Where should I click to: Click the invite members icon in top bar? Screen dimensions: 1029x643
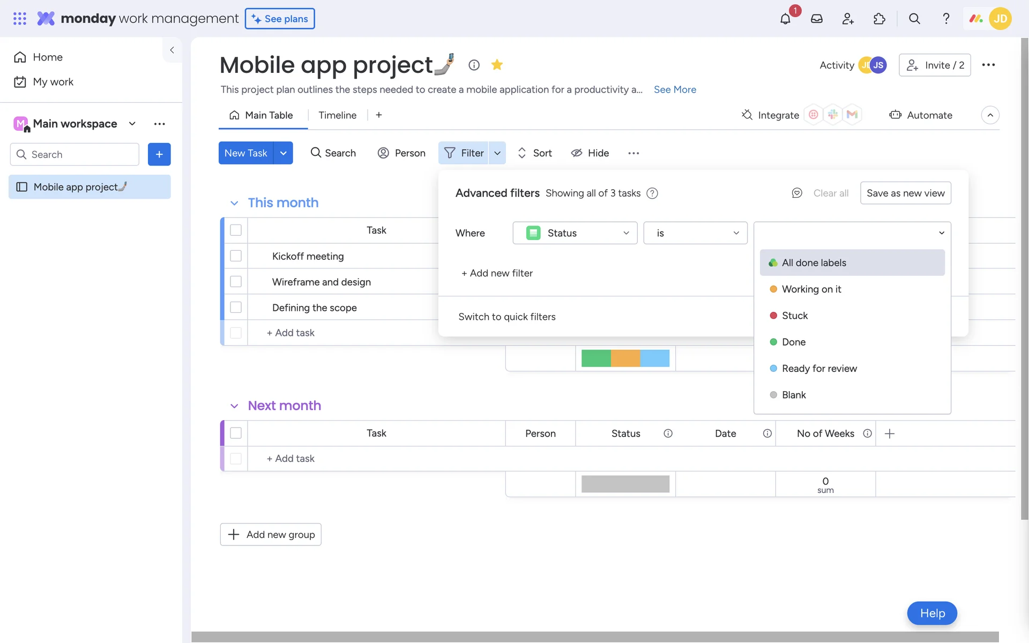pos(848,19)
